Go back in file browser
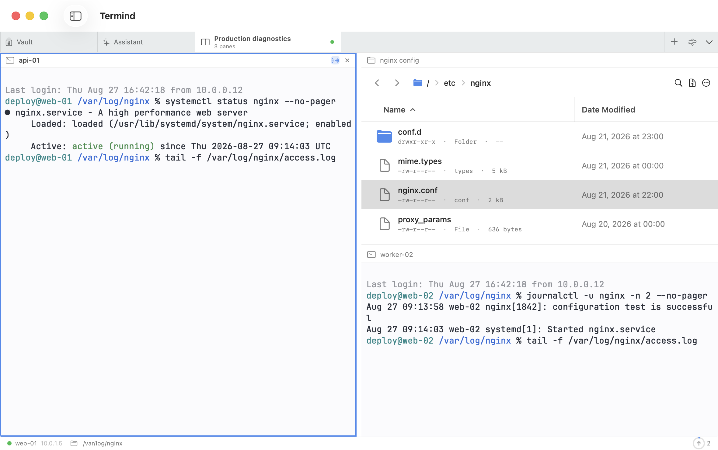718x450 pixels. tap(377, 83)
